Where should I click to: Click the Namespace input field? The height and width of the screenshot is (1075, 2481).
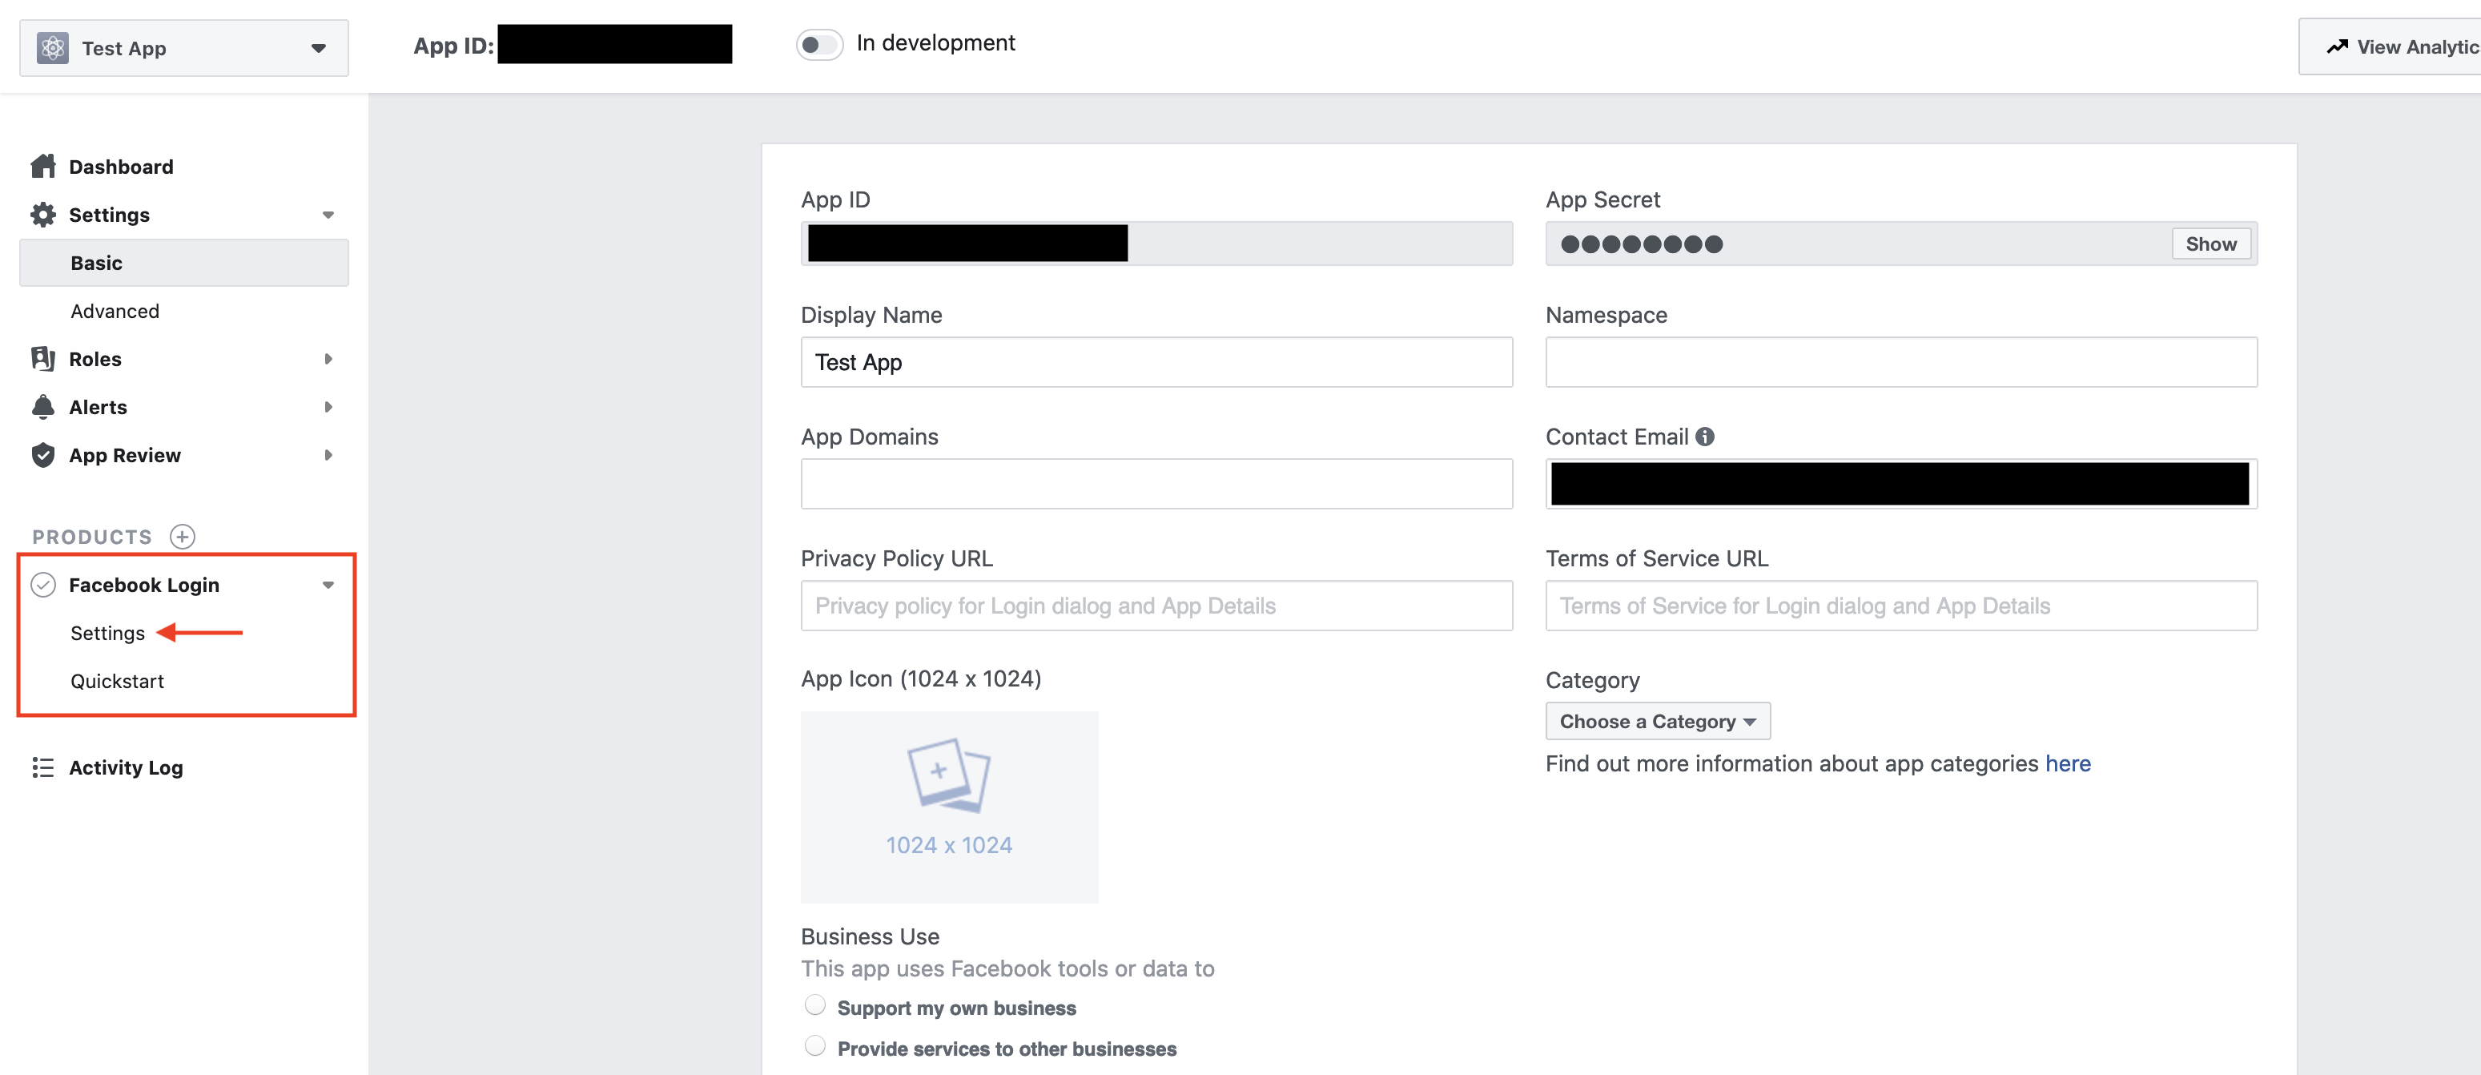1901,362
